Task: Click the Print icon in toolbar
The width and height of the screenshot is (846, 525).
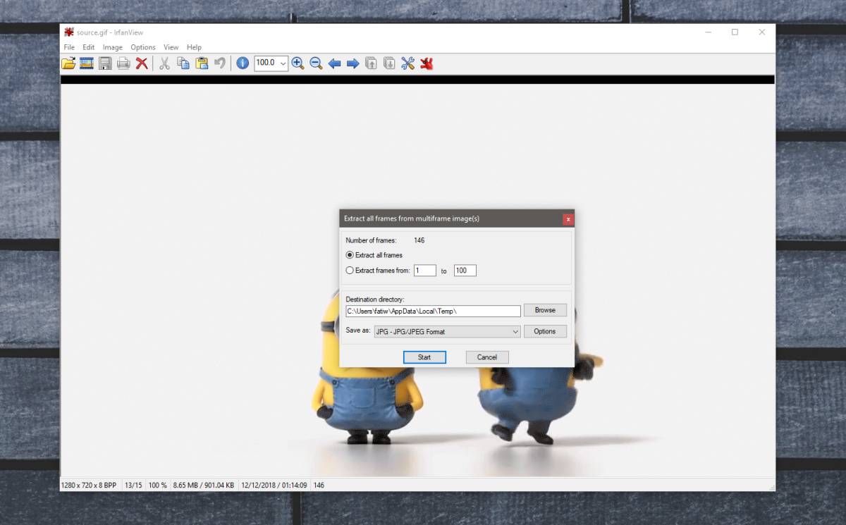Action: 123,63
